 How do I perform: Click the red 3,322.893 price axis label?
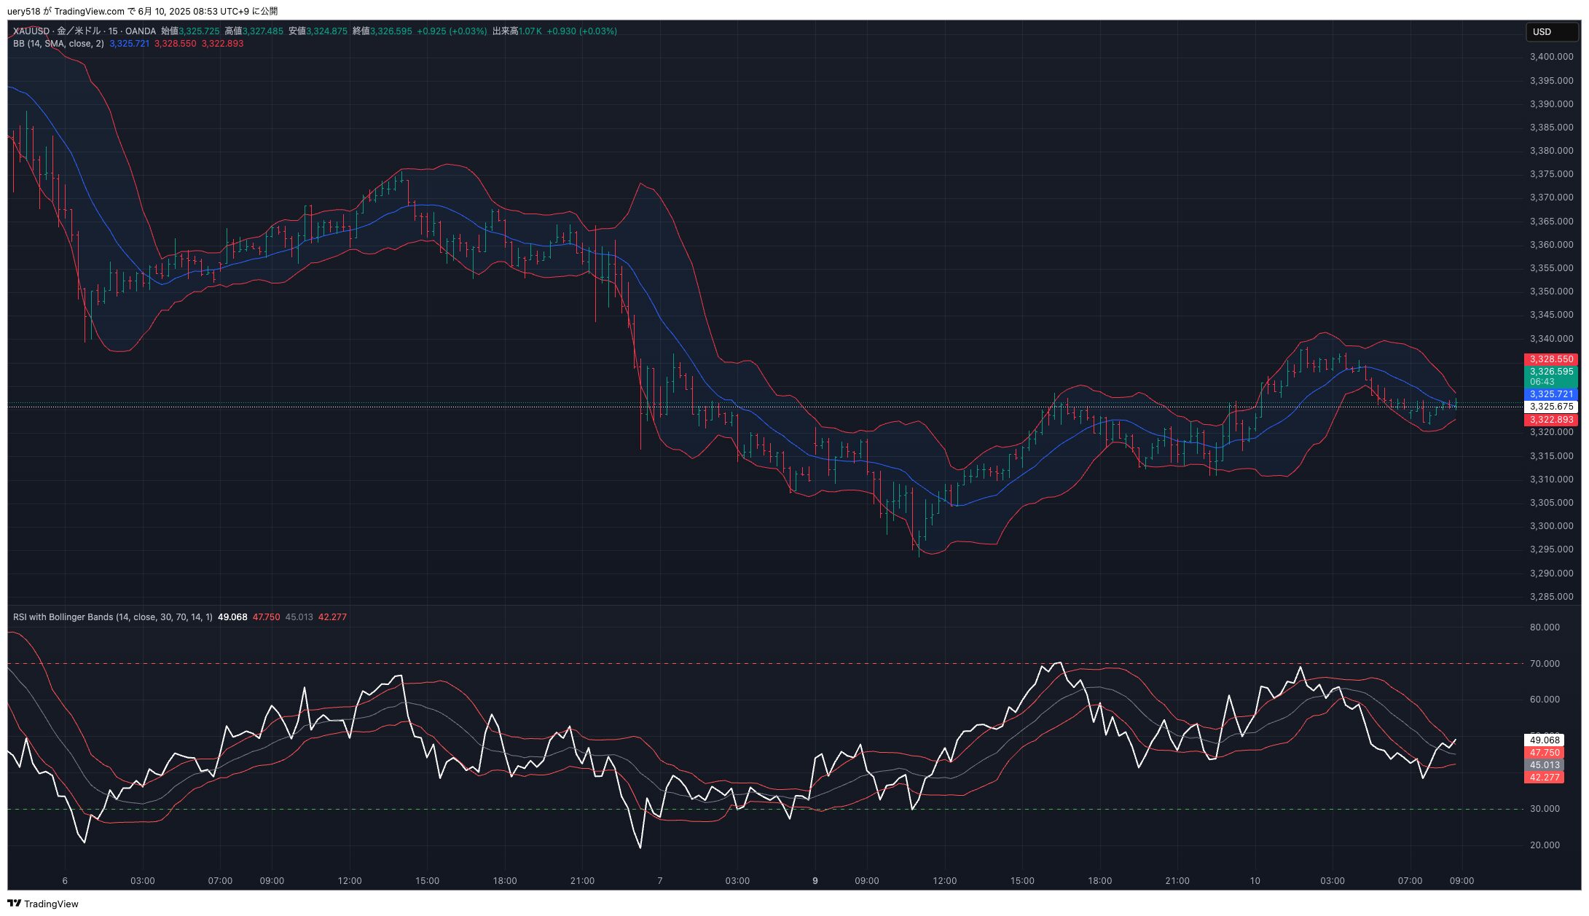1551,420
